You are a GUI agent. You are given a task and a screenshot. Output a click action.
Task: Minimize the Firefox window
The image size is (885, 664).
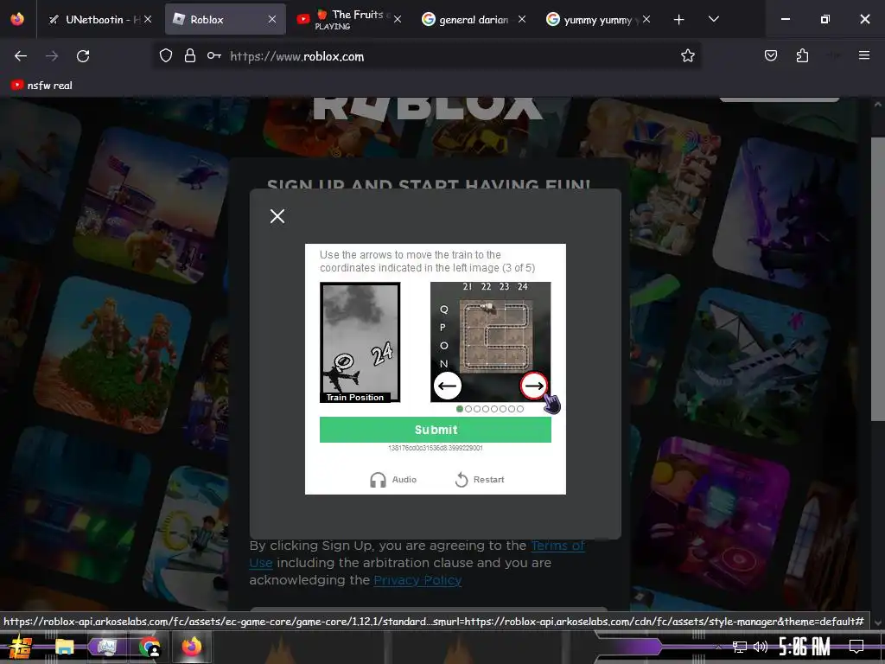pos(785,19)
